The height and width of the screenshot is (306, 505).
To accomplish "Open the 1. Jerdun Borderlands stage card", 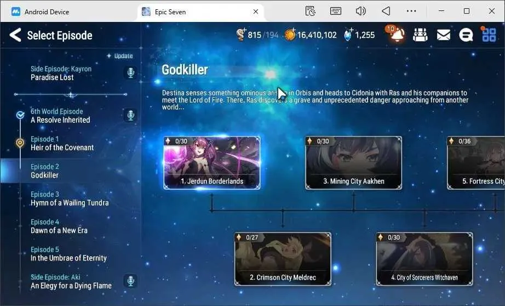I will (x=212, y=163).
